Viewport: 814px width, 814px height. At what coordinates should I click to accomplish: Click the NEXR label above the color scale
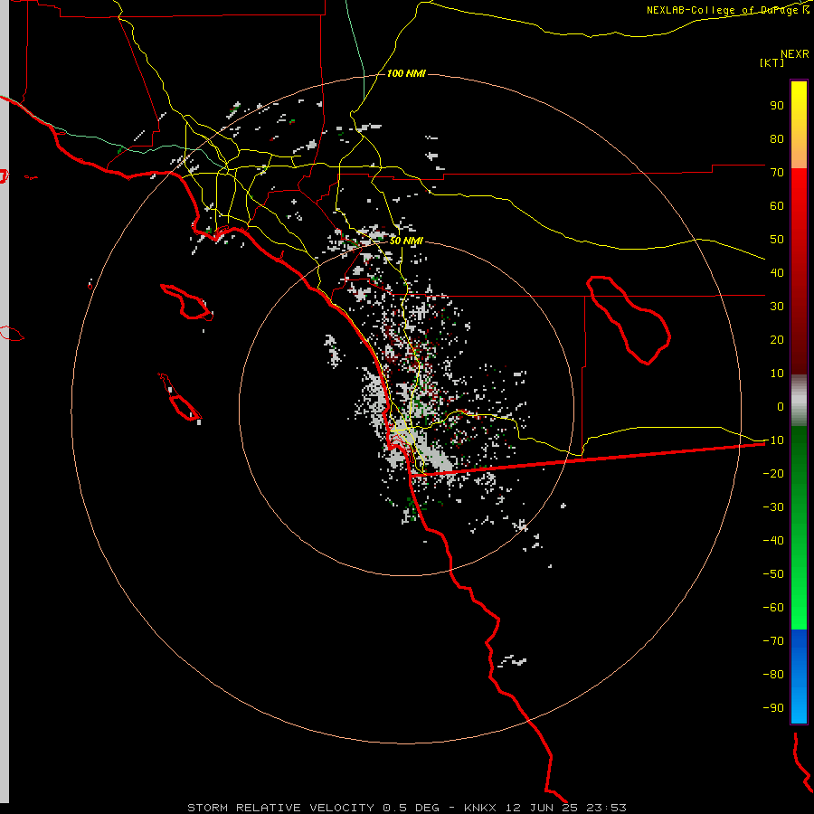coord(794,54)
